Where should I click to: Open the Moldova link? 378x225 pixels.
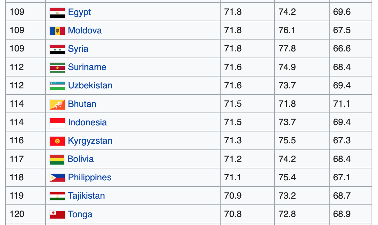click(85, 31)
